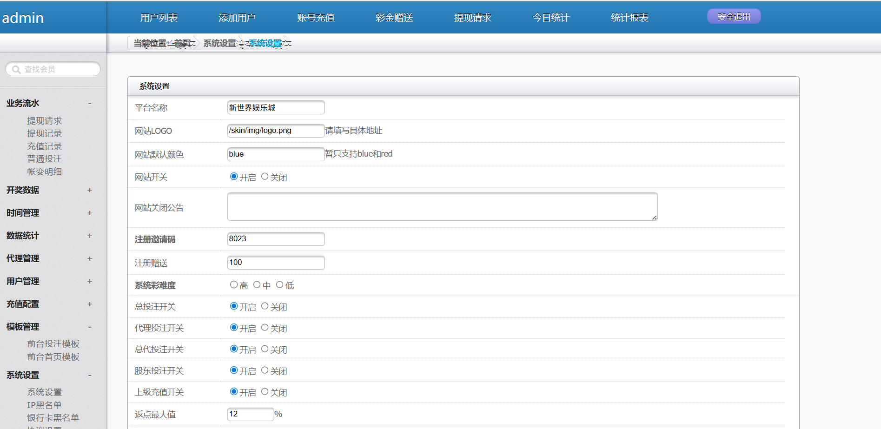Collapse the 业务流水 section
This screenshot has width=881, height=429.
[90, 103]
